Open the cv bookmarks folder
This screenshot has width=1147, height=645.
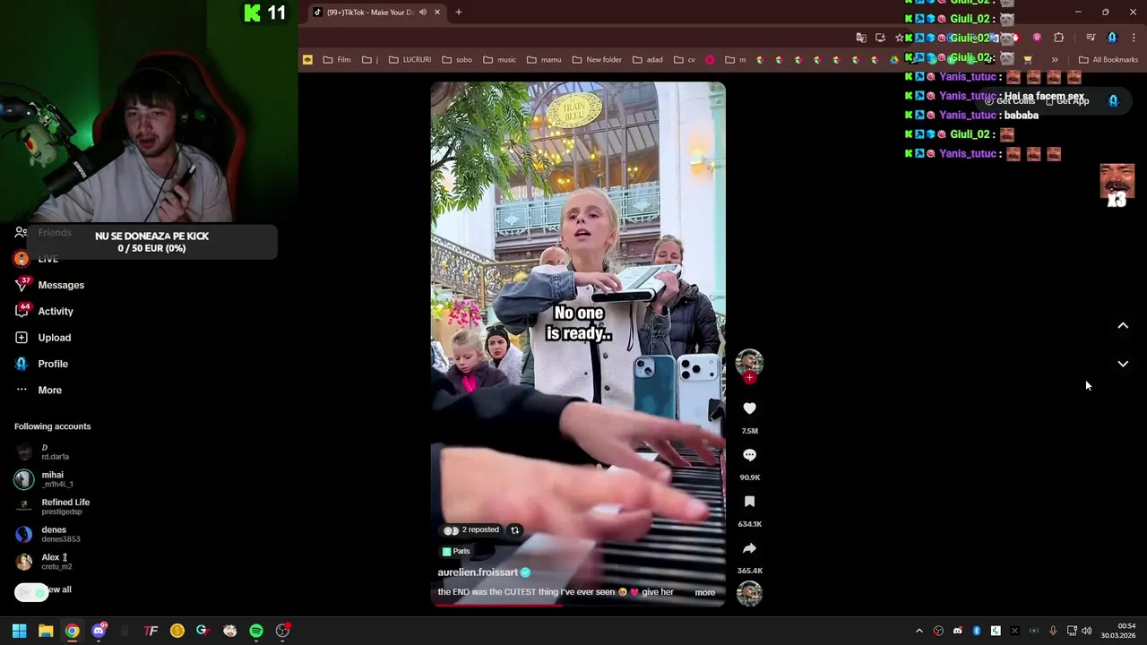pyautogui.click(x=684, y=60)
